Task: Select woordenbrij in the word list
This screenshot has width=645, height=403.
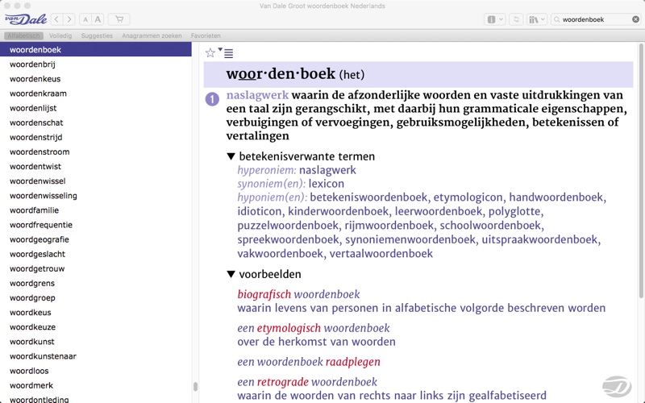Action: pyautogui.click(x=95, y=64)
